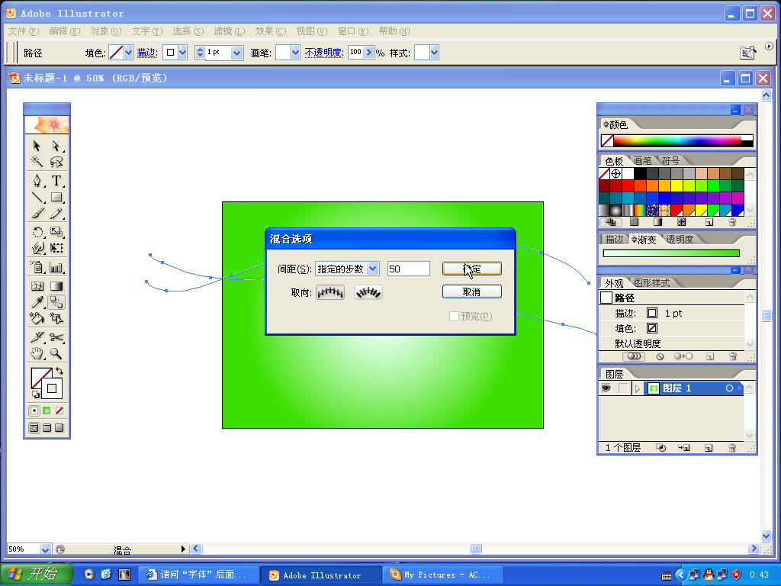Screen dimensions: 781x586
Task: Switch paint mode to solid Color button
Action: click(34, 411)
